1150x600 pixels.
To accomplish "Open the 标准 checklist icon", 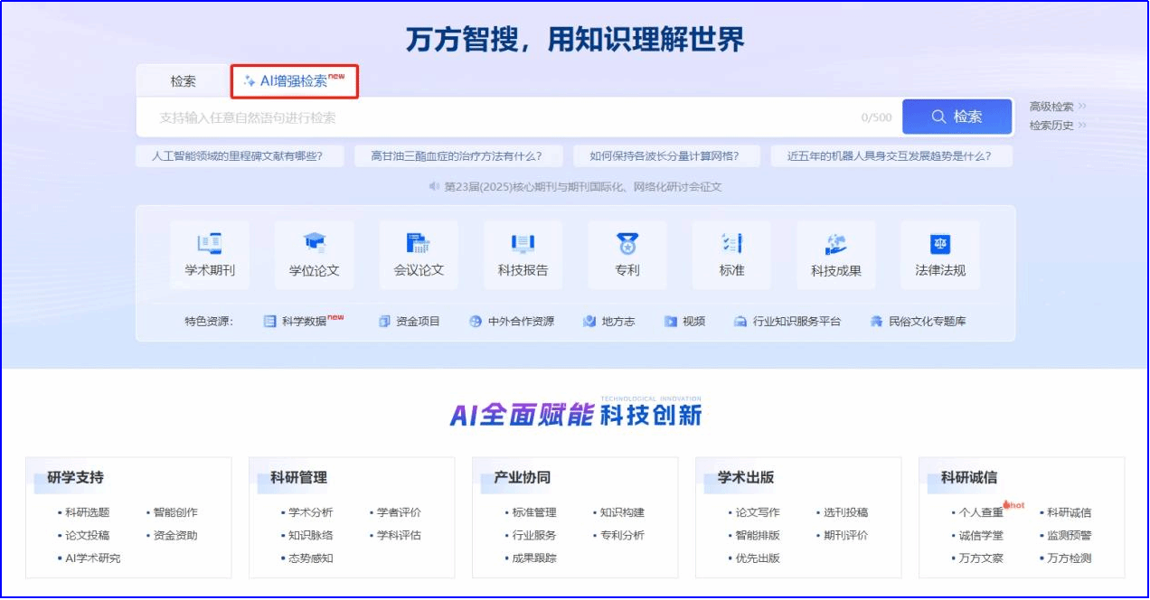I will tap(731, 244).
